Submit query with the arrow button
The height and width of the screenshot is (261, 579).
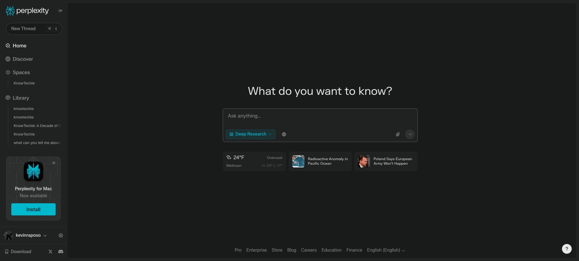coord(410,134)
